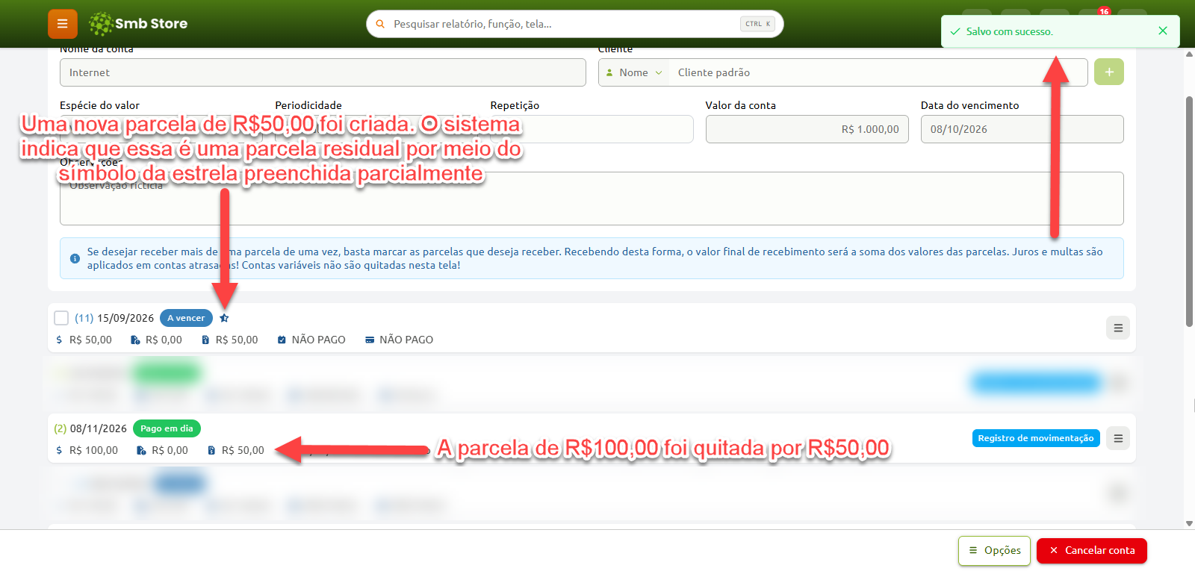The image size is (1195, 571).
Task: Click the credit card icon beside NÃO PAGO
Action: tap(370, 340)
